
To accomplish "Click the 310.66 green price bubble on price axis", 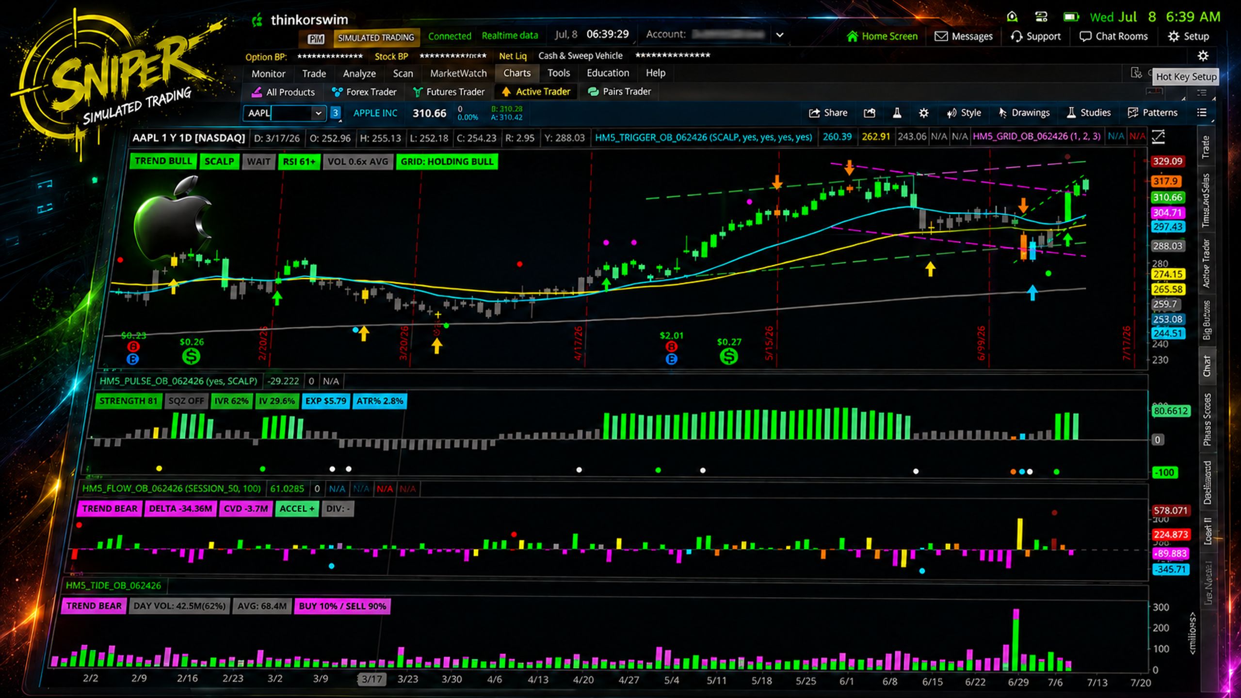I will (x=1167, y=197).
